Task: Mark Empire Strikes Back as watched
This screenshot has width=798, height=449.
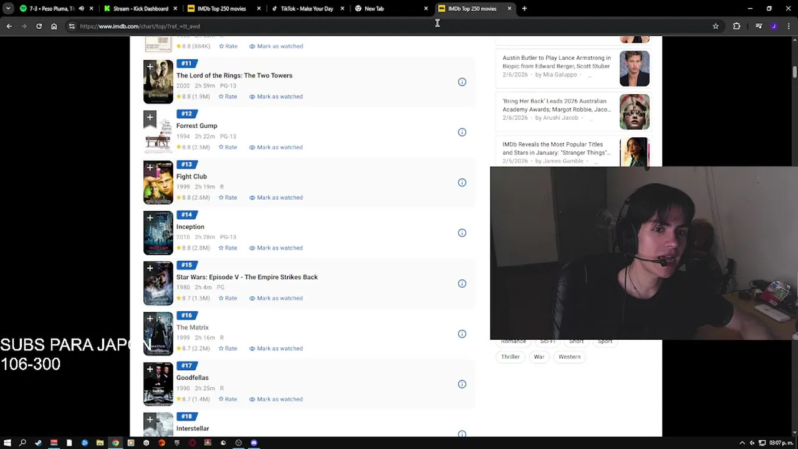Action: (x=276, y=298)
